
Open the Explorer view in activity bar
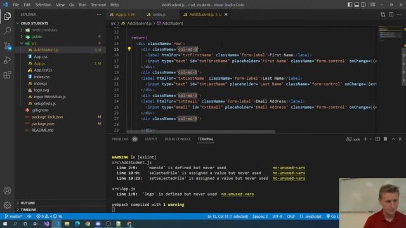point(7,16)
